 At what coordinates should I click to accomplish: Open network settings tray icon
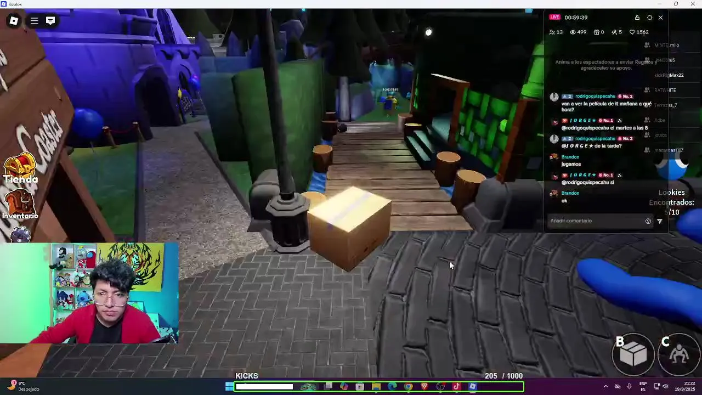656,386
